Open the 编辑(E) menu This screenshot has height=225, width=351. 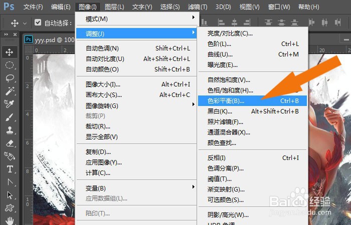tap(61, 7)
